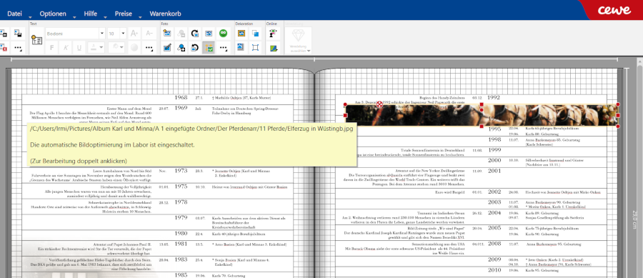643x278 pixels.
Task: Select the horse photo on the right page
Action: click(x=482, y=115)
